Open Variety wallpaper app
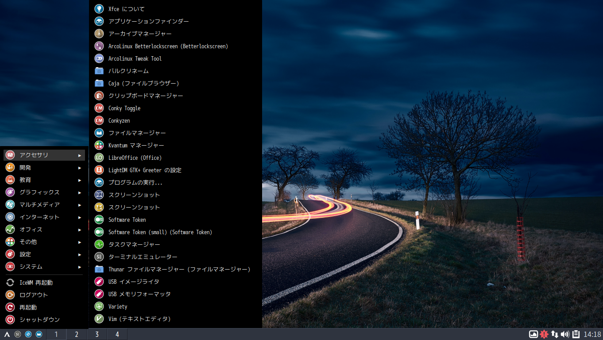Screen dimensions: 603x340 (x=175, y=306)
